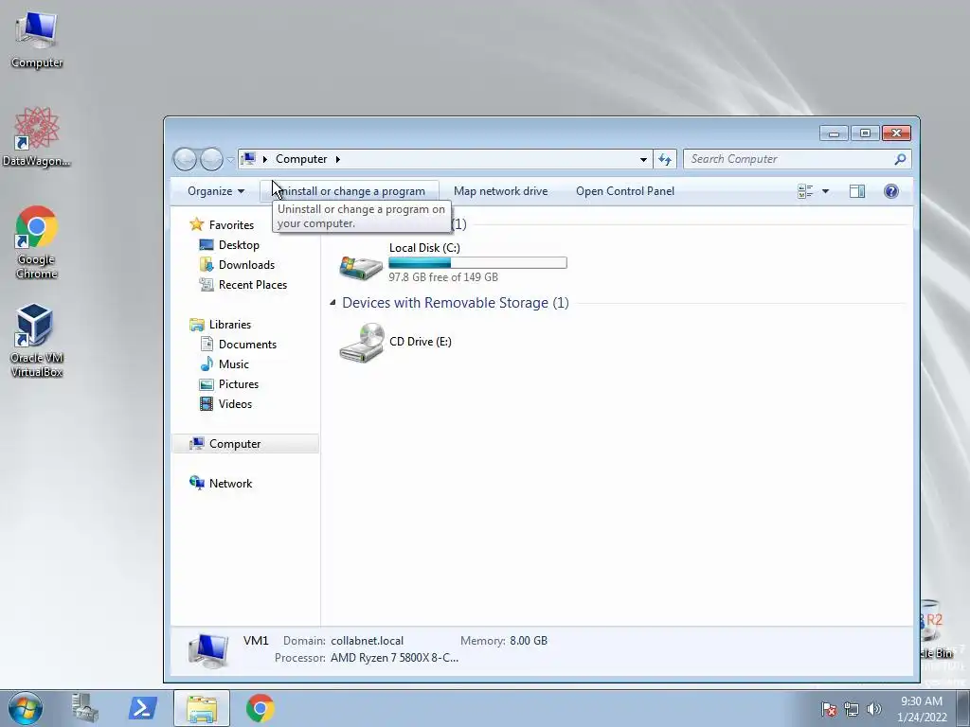Open Desktop under Favorites

[239, 245]
